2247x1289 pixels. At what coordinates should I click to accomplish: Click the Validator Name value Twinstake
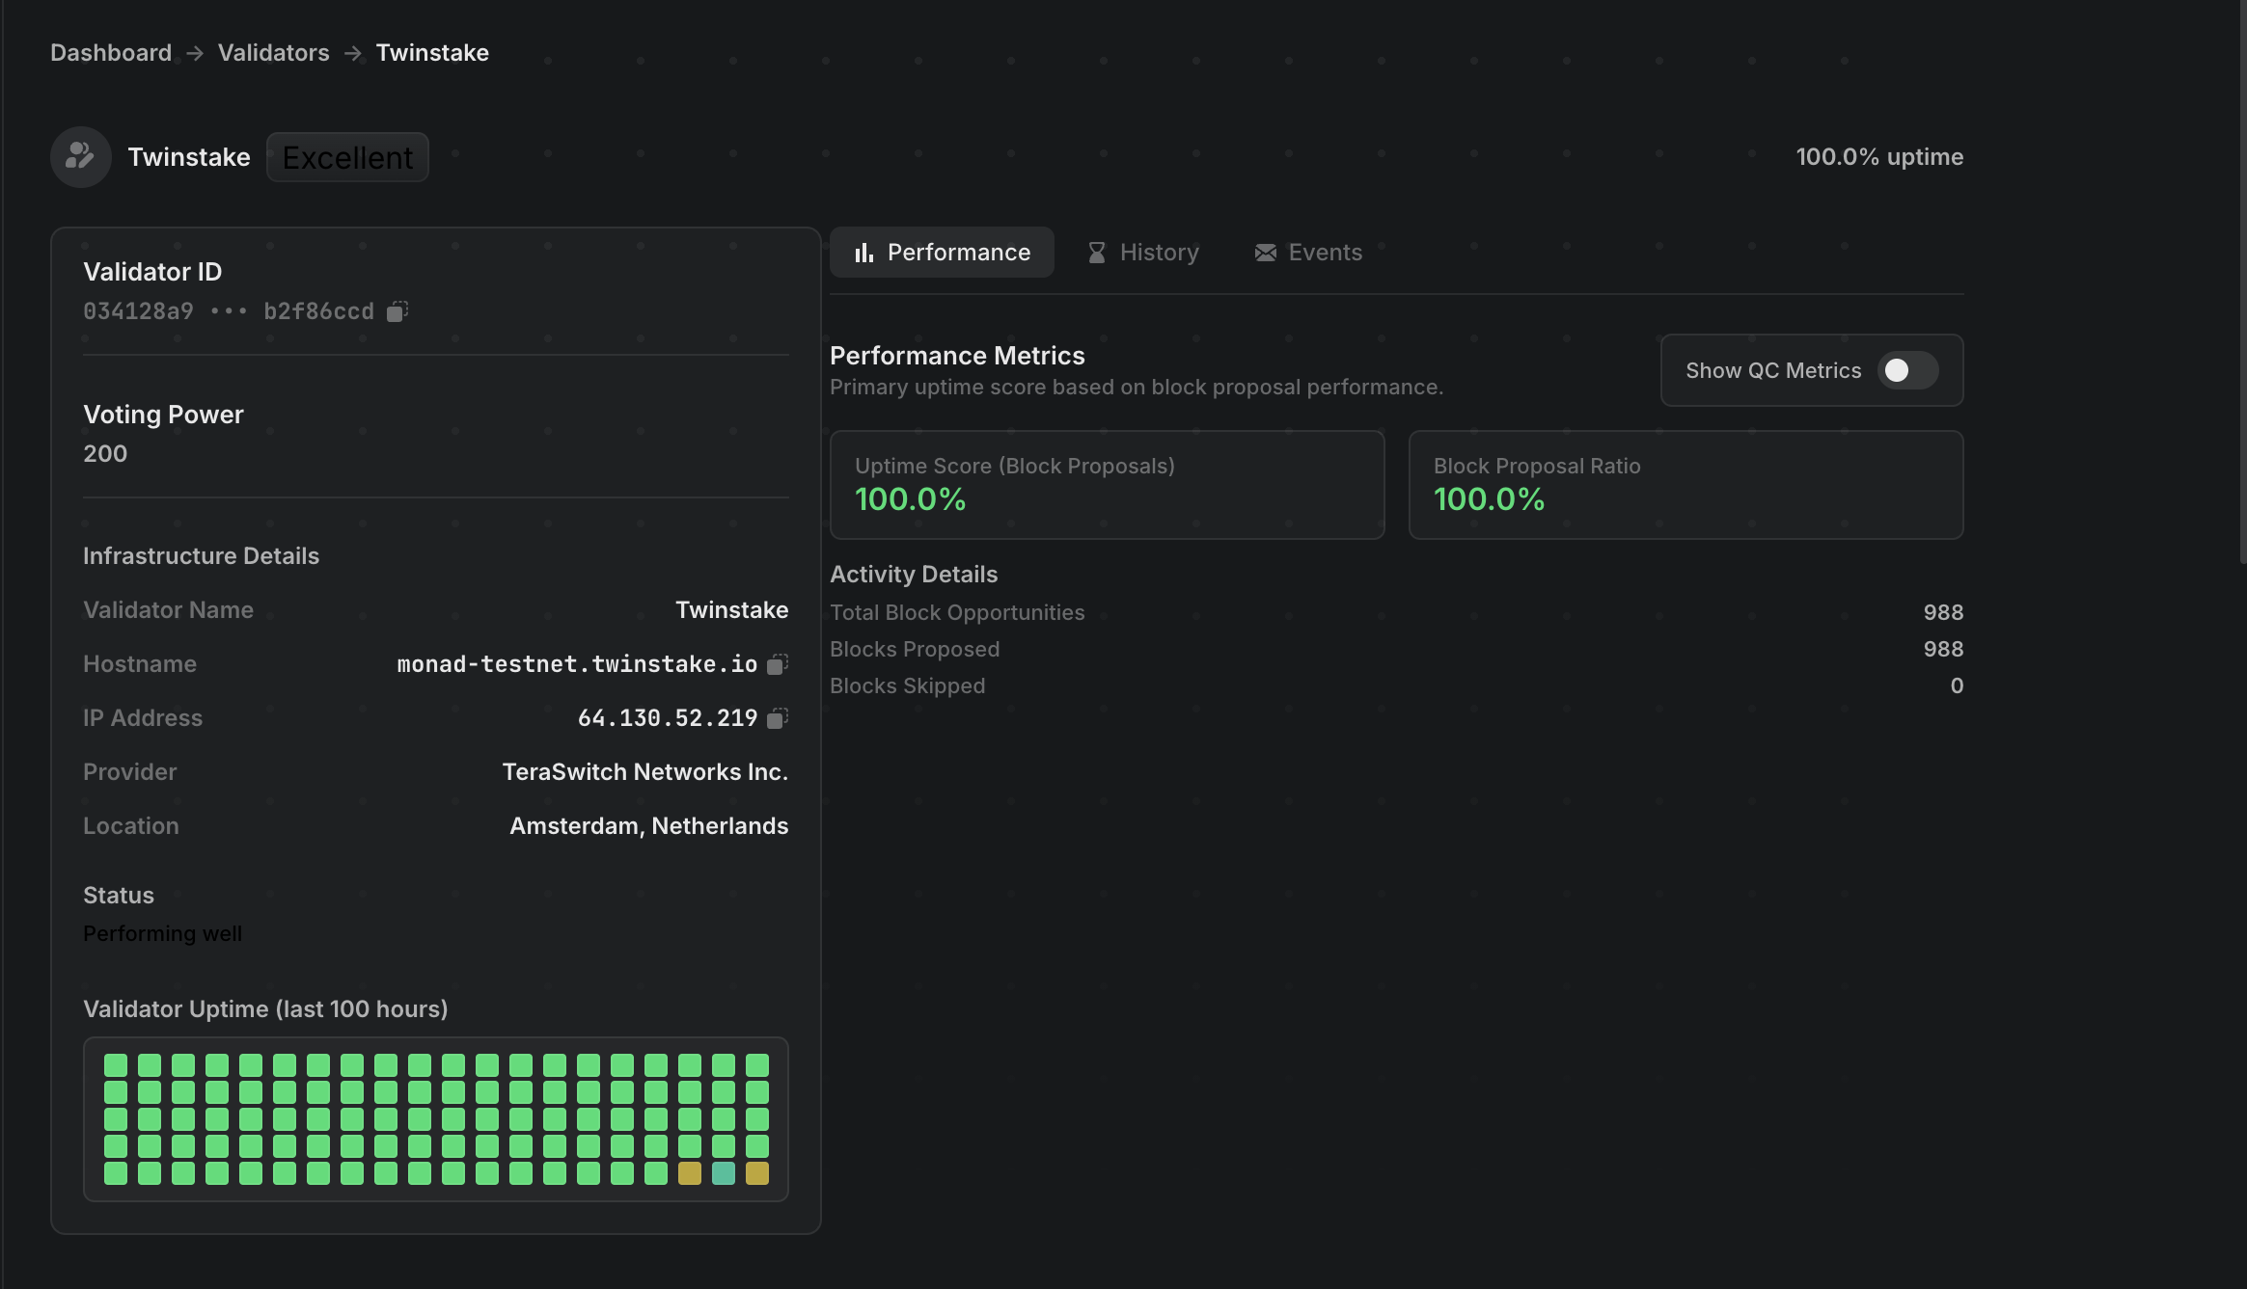[x=732, y=610]
